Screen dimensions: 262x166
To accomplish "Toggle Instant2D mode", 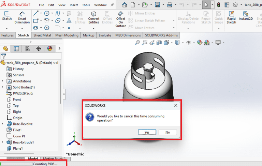I will pos(246,16).
